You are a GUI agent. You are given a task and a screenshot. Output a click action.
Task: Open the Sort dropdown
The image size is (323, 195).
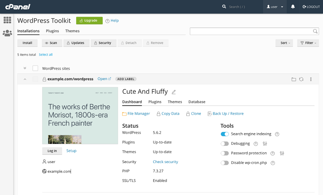(x=284, y=43)
